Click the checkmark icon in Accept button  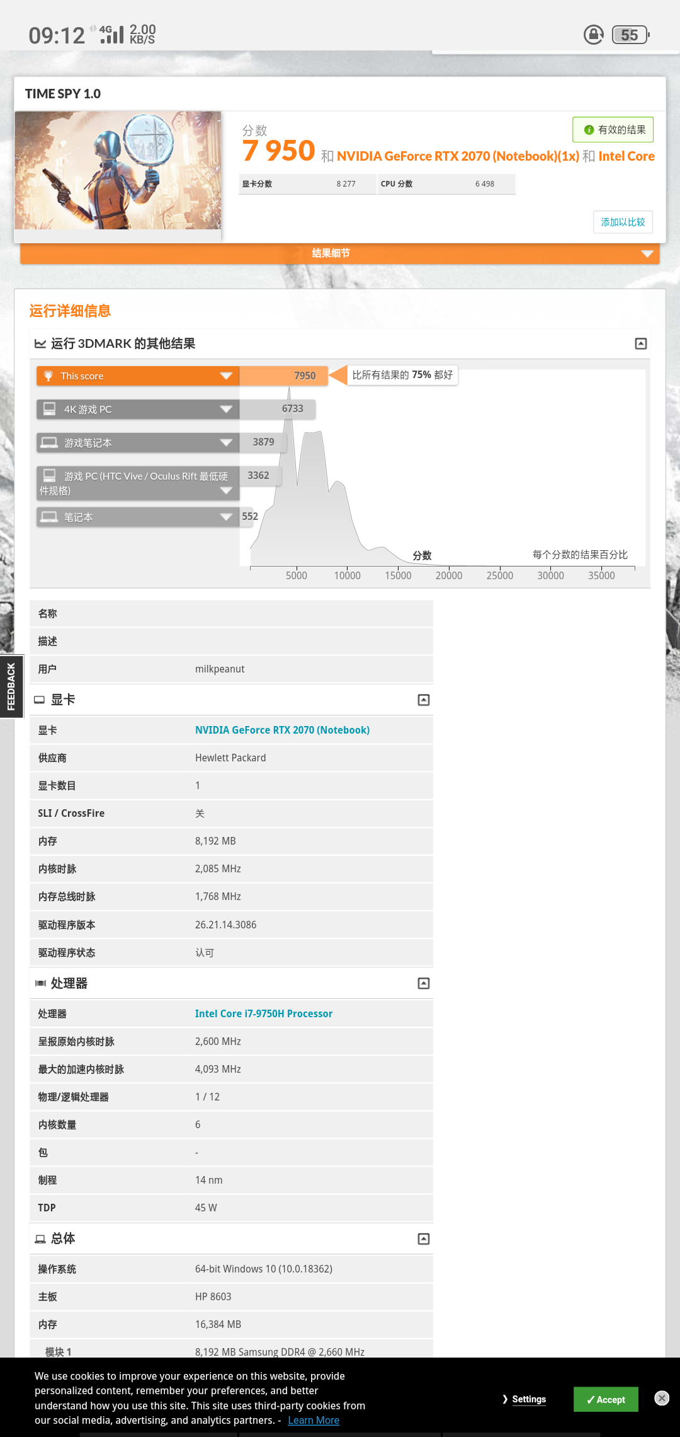(591, 1399)
